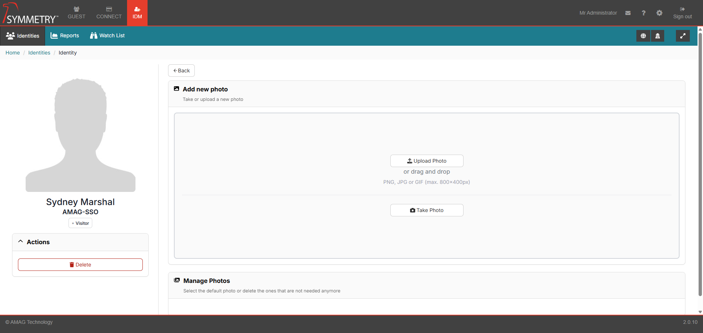Screen dimensions: 703x333
Task: Open the help question mark icon
Action: click(643, 13)
